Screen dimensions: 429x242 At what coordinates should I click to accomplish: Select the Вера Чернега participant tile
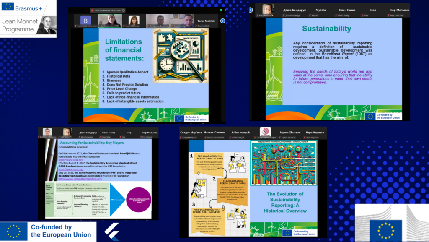pyautogui.click(x=315, y=133)
